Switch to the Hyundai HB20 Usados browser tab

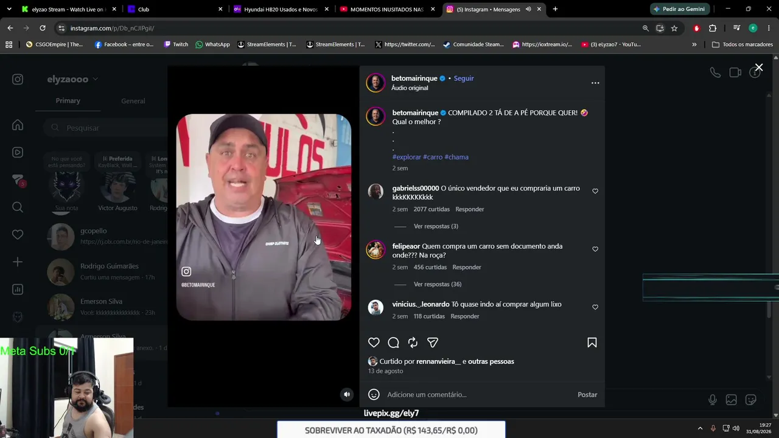(281, 9)
